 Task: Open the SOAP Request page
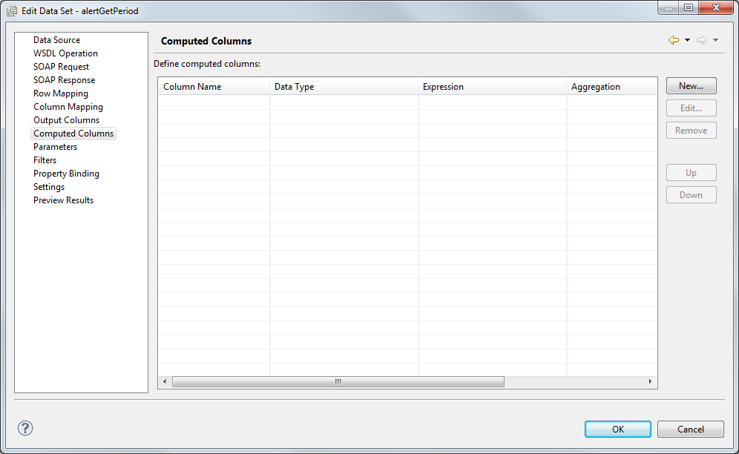62,67
